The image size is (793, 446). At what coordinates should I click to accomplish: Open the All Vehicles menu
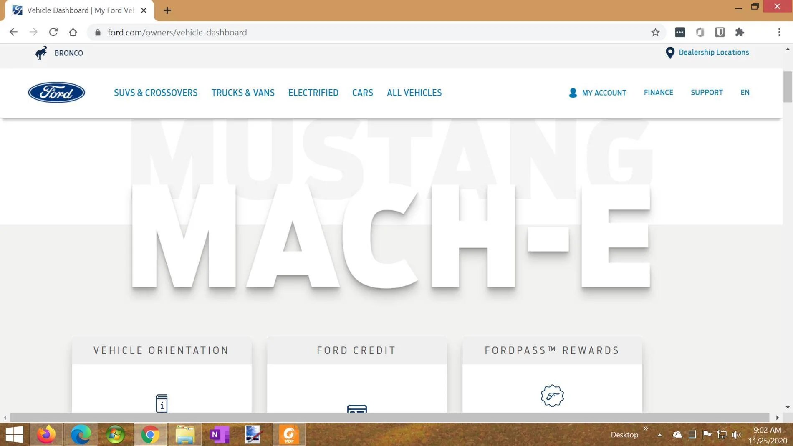point(414,93)
